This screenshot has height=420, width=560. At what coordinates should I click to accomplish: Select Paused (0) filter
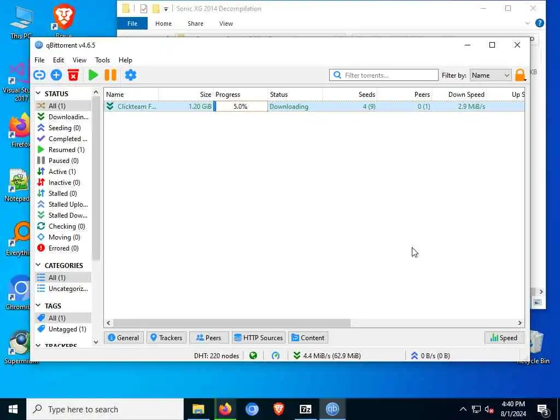point(63,161)
